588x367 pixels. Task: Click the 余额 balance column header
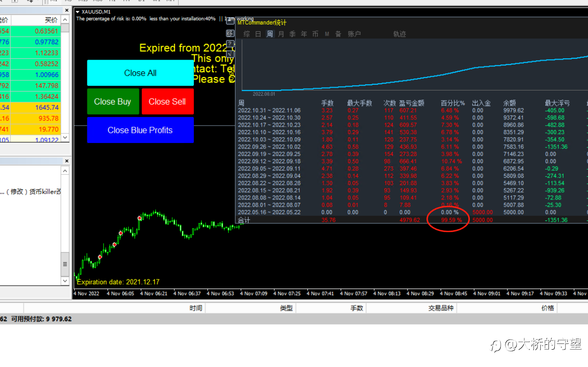(509, 103)
